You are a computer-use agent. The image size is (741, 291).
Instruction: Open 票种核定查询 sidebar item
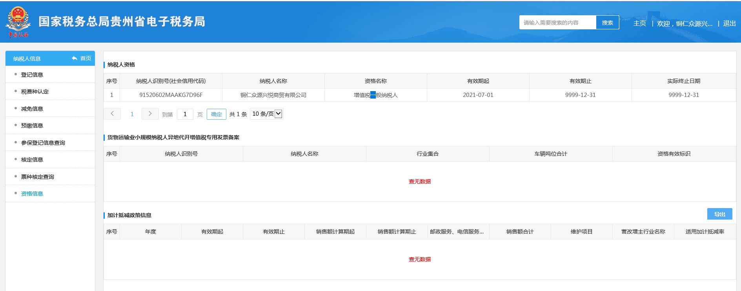(38, 177)
